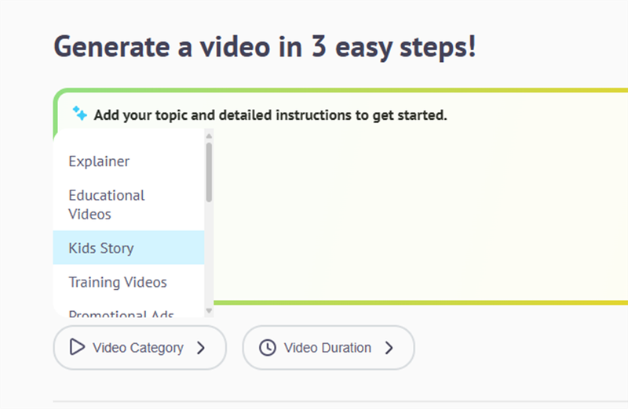Image resolution: width=628 pixels, height=409 pixels.
Task: Click the play icon in Video Category
Action: [77, 347]
